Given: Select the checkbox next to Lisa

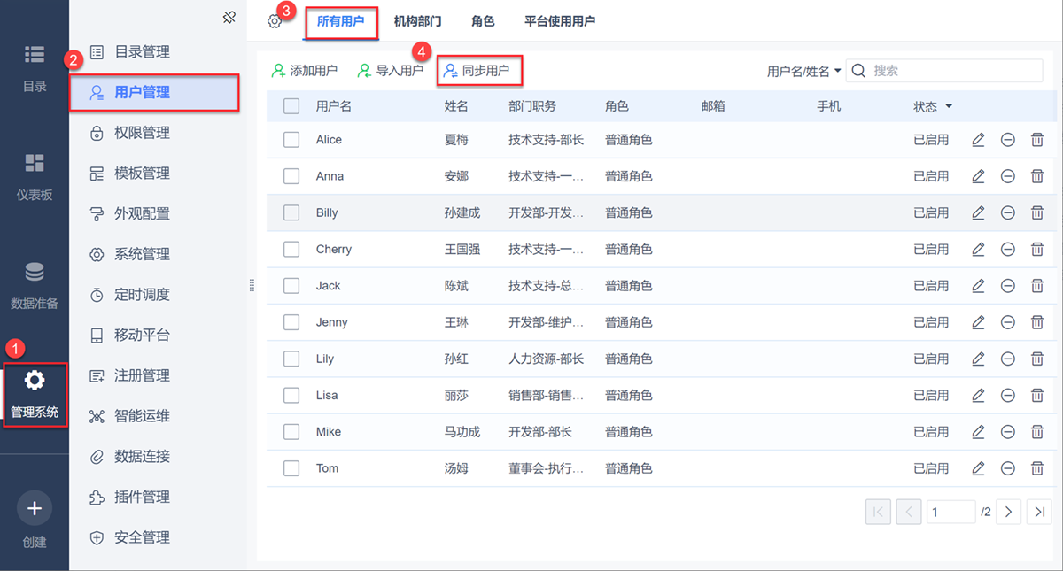Looking at the screenshot, I should [291, 396].
